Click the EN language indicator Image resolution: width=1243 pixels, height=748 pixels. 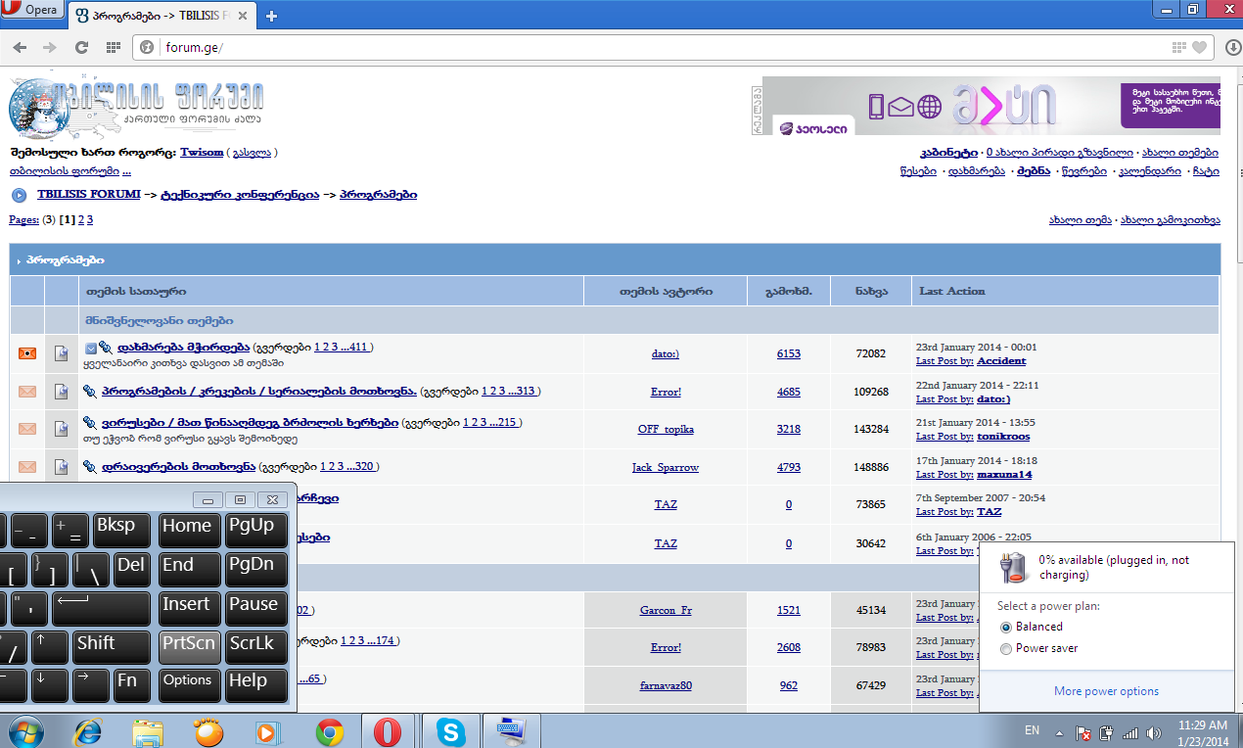pos(1032,730)
